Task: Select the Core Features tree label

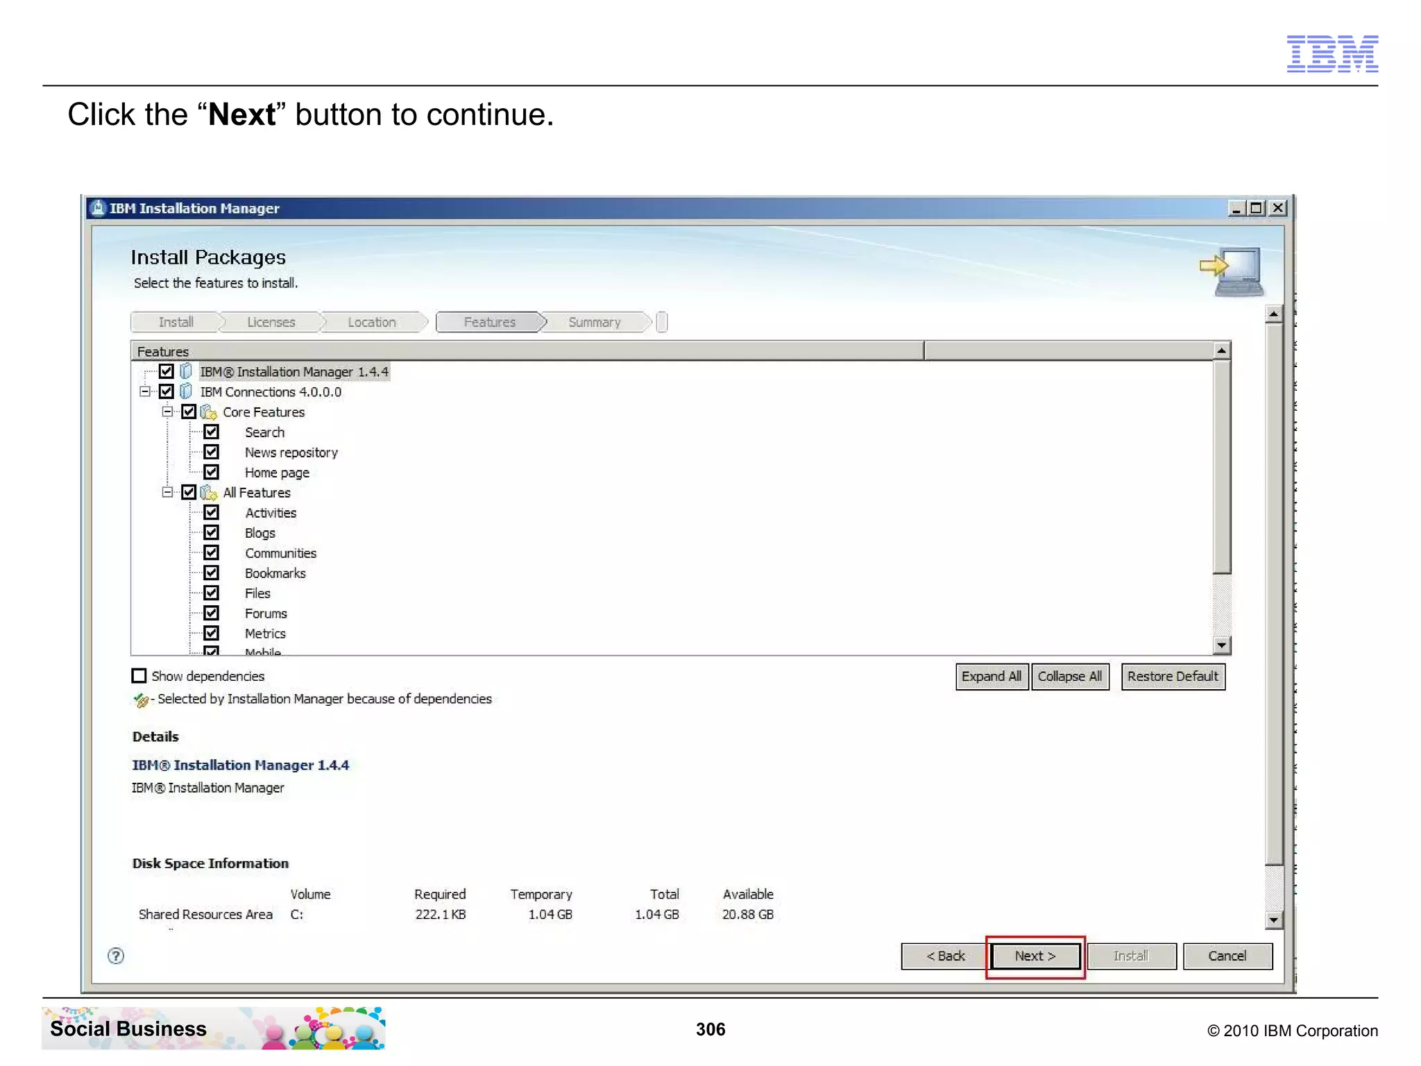Action: pyautogui.click(x=264, y=412)
